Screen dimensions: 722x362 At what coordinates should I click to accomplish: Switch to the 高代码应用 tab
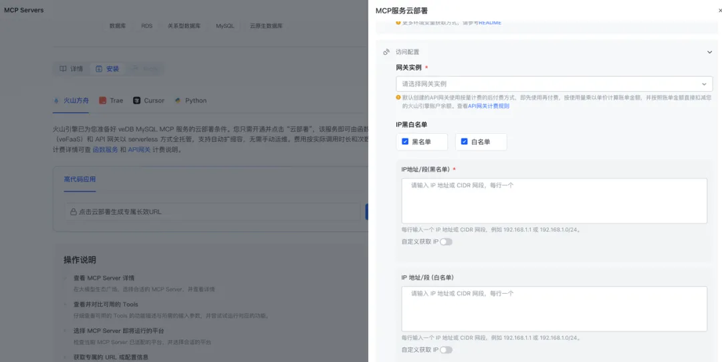pyautogui.click(x=80, y=179)
